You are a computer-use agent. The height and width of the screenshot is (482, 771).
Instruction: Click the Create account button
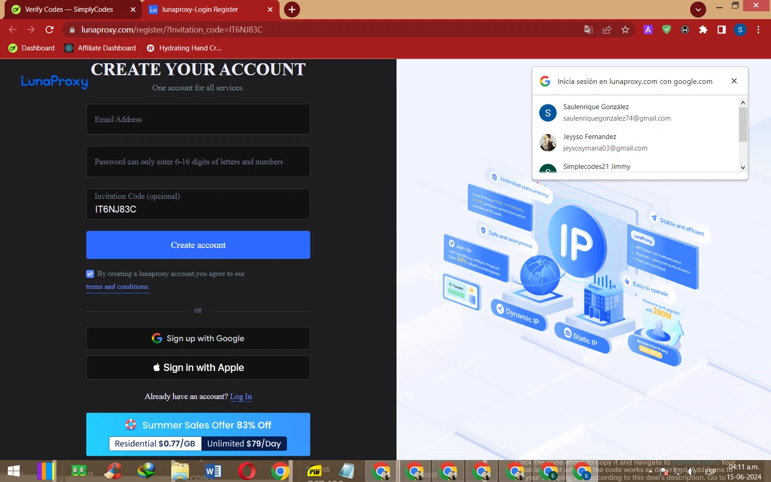coord(198,245)
